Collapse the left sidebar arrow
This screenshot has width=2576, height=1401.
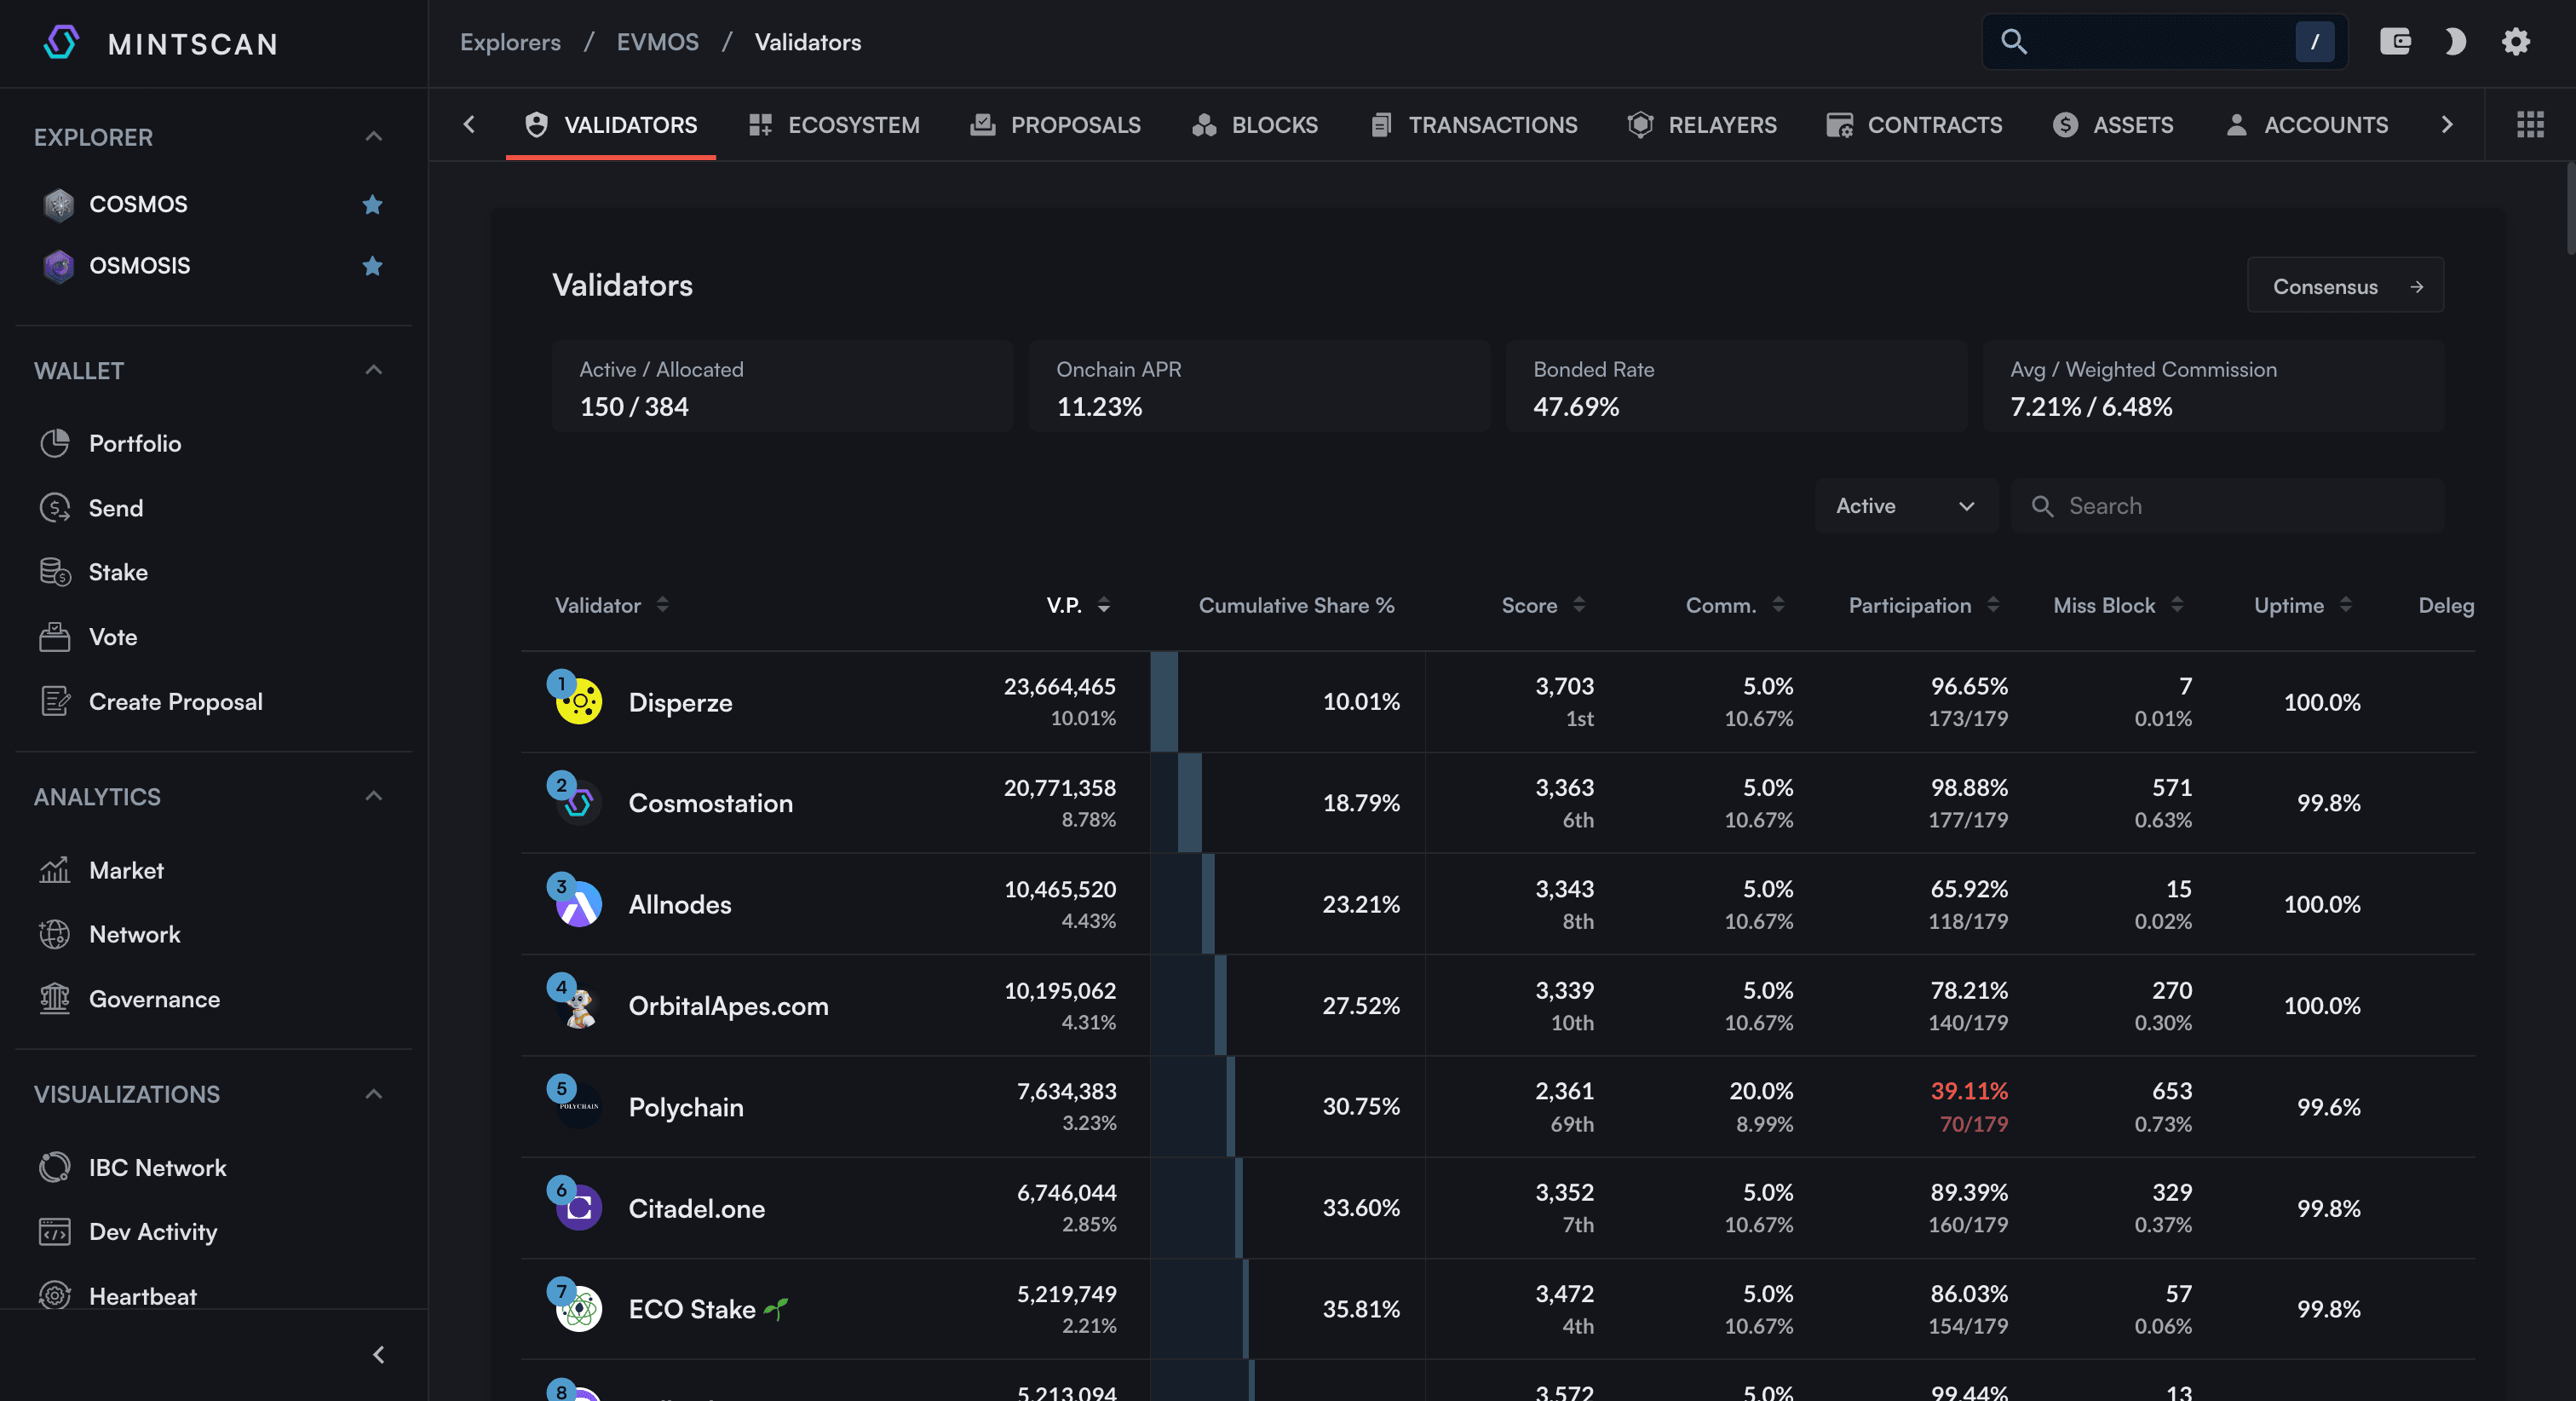click(378, 1355)
